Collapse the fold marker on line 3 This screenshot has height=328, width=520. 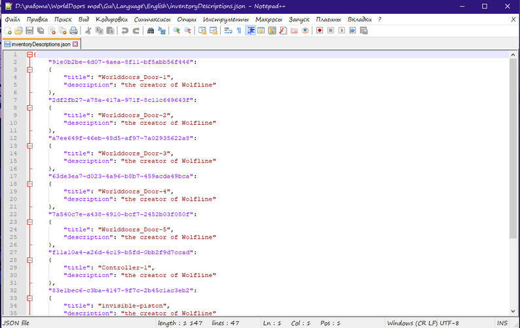click(x=30, y=69)
